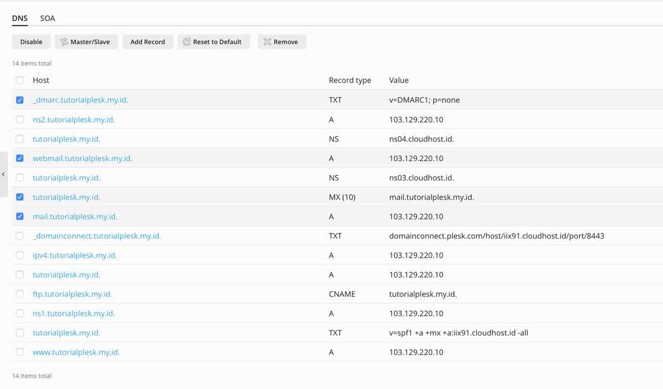The height and width of the screenshot is (389, 663).
Task: Click the Master/Slave icon on its button
Action: 64,41
